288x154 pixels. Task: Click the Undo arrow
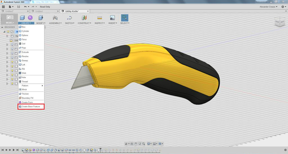coord(25,7)
